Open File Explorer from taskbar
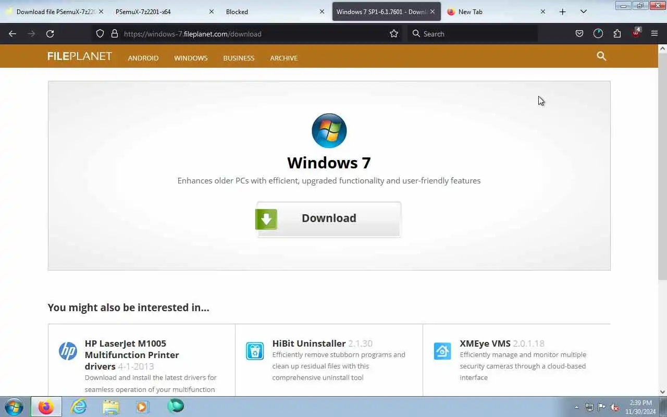The height and width of the screenshot is (417, 667). [x=111, y=407]
